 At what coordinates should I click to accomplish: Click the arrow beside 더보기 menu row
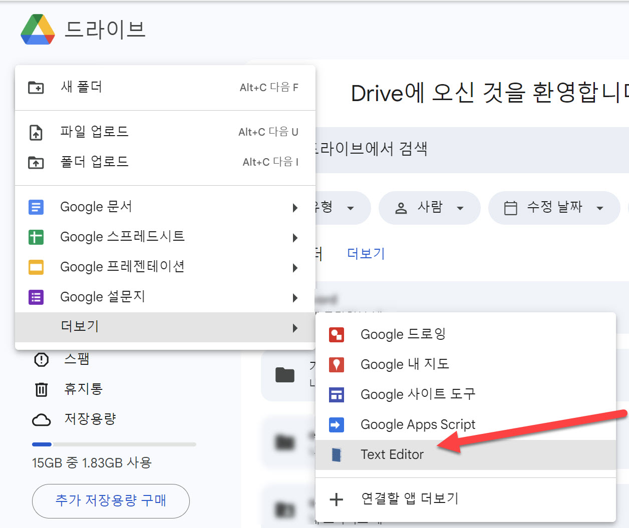[x=295, y=328]
